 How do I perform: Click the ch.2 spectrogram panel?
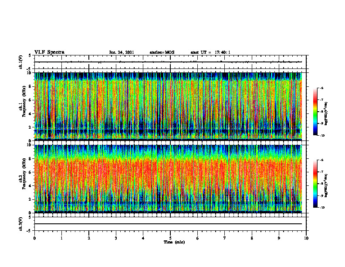[x=168, y=179]
